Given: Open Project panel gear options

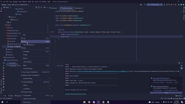Looking at the screenshot, I should click(45, 7).
